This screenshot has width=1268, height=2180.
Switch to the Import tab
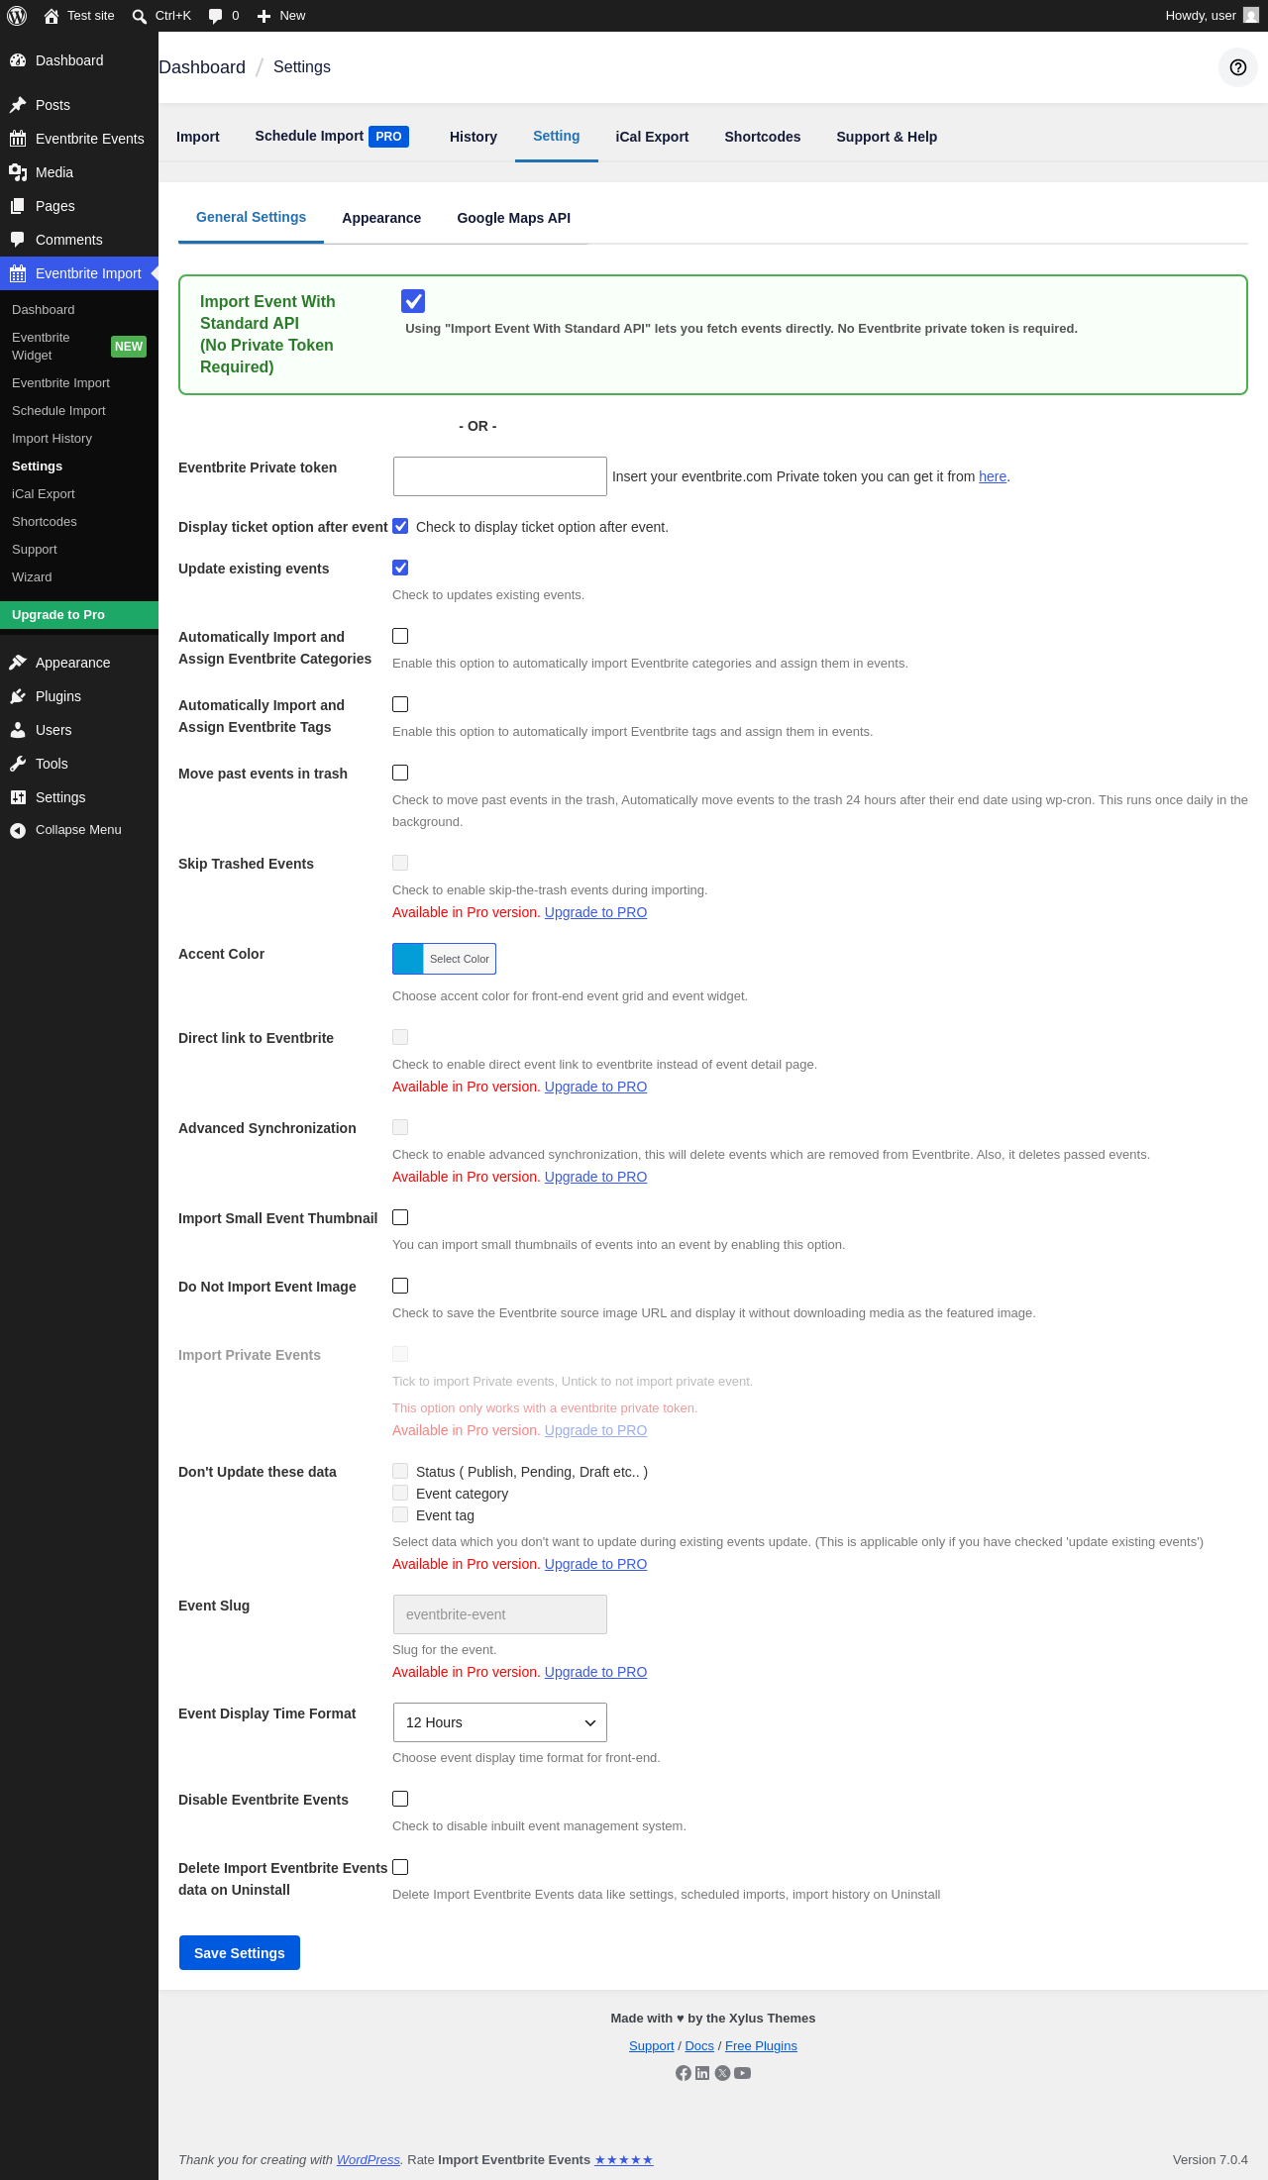pos(198,137)
